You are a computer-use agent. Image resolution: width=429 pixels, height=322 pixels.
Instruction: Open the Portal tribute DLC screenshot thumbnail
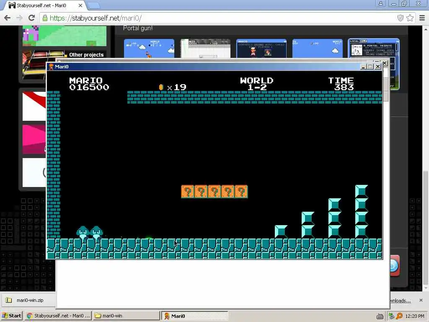pos(373,49)
